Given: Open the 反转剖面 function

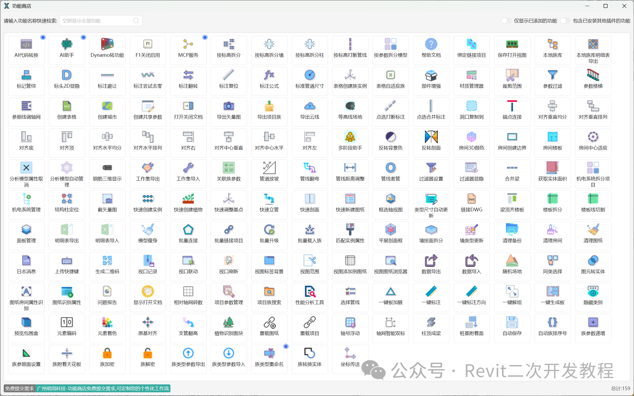Looking at the screenshot, I should (x=431, y=137).
